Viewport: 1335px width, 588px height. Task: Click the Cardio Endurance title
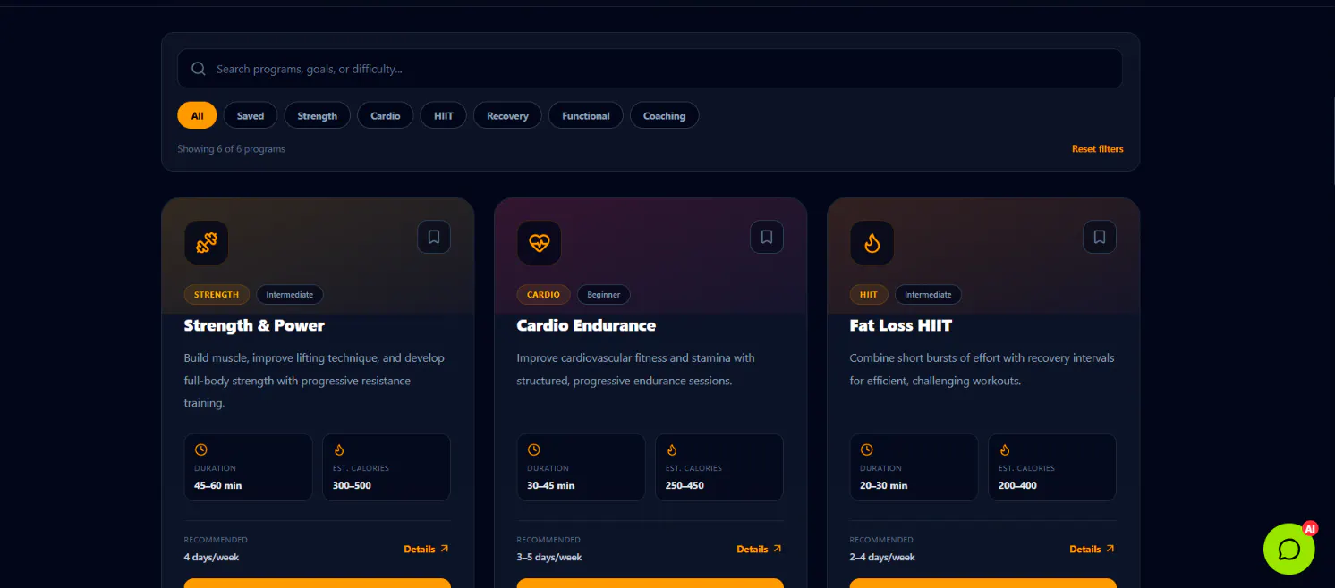pyautogui.click(x=586, y=325)
